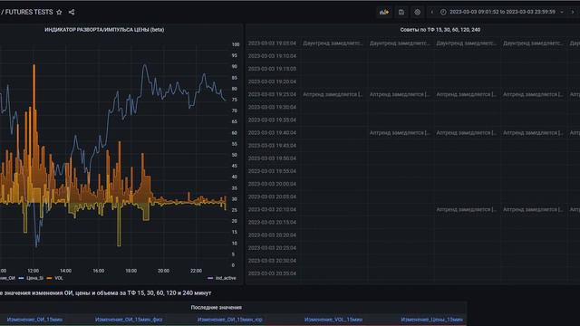Click the Цена_Si legend color swatch

pos(21,278)
